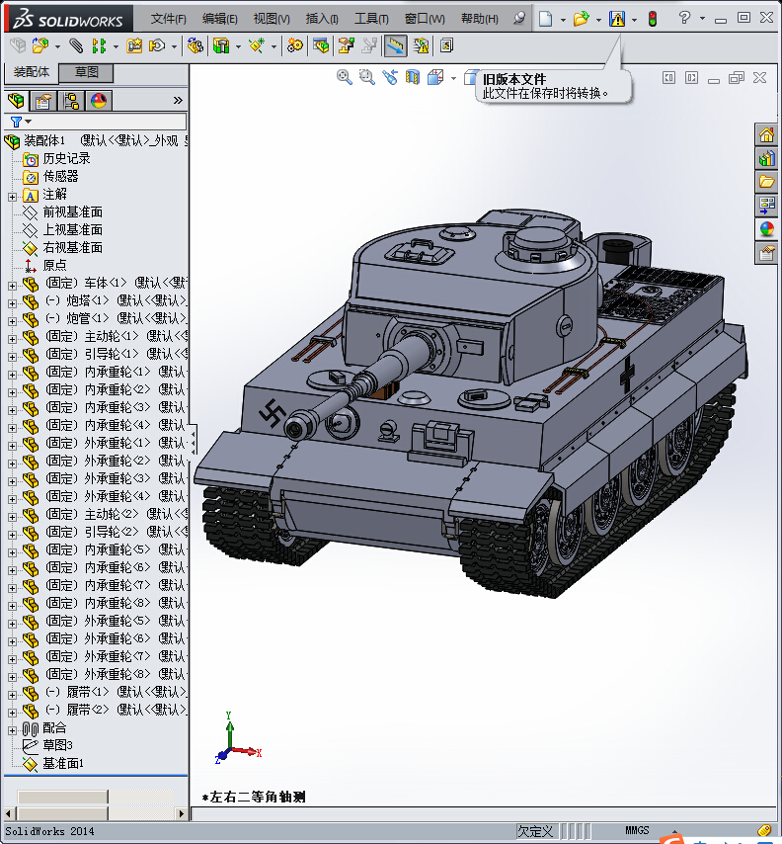Open the 编辑(E) menu
The width and height of the screenshot is (782, 844).
(x=220, y=19)
